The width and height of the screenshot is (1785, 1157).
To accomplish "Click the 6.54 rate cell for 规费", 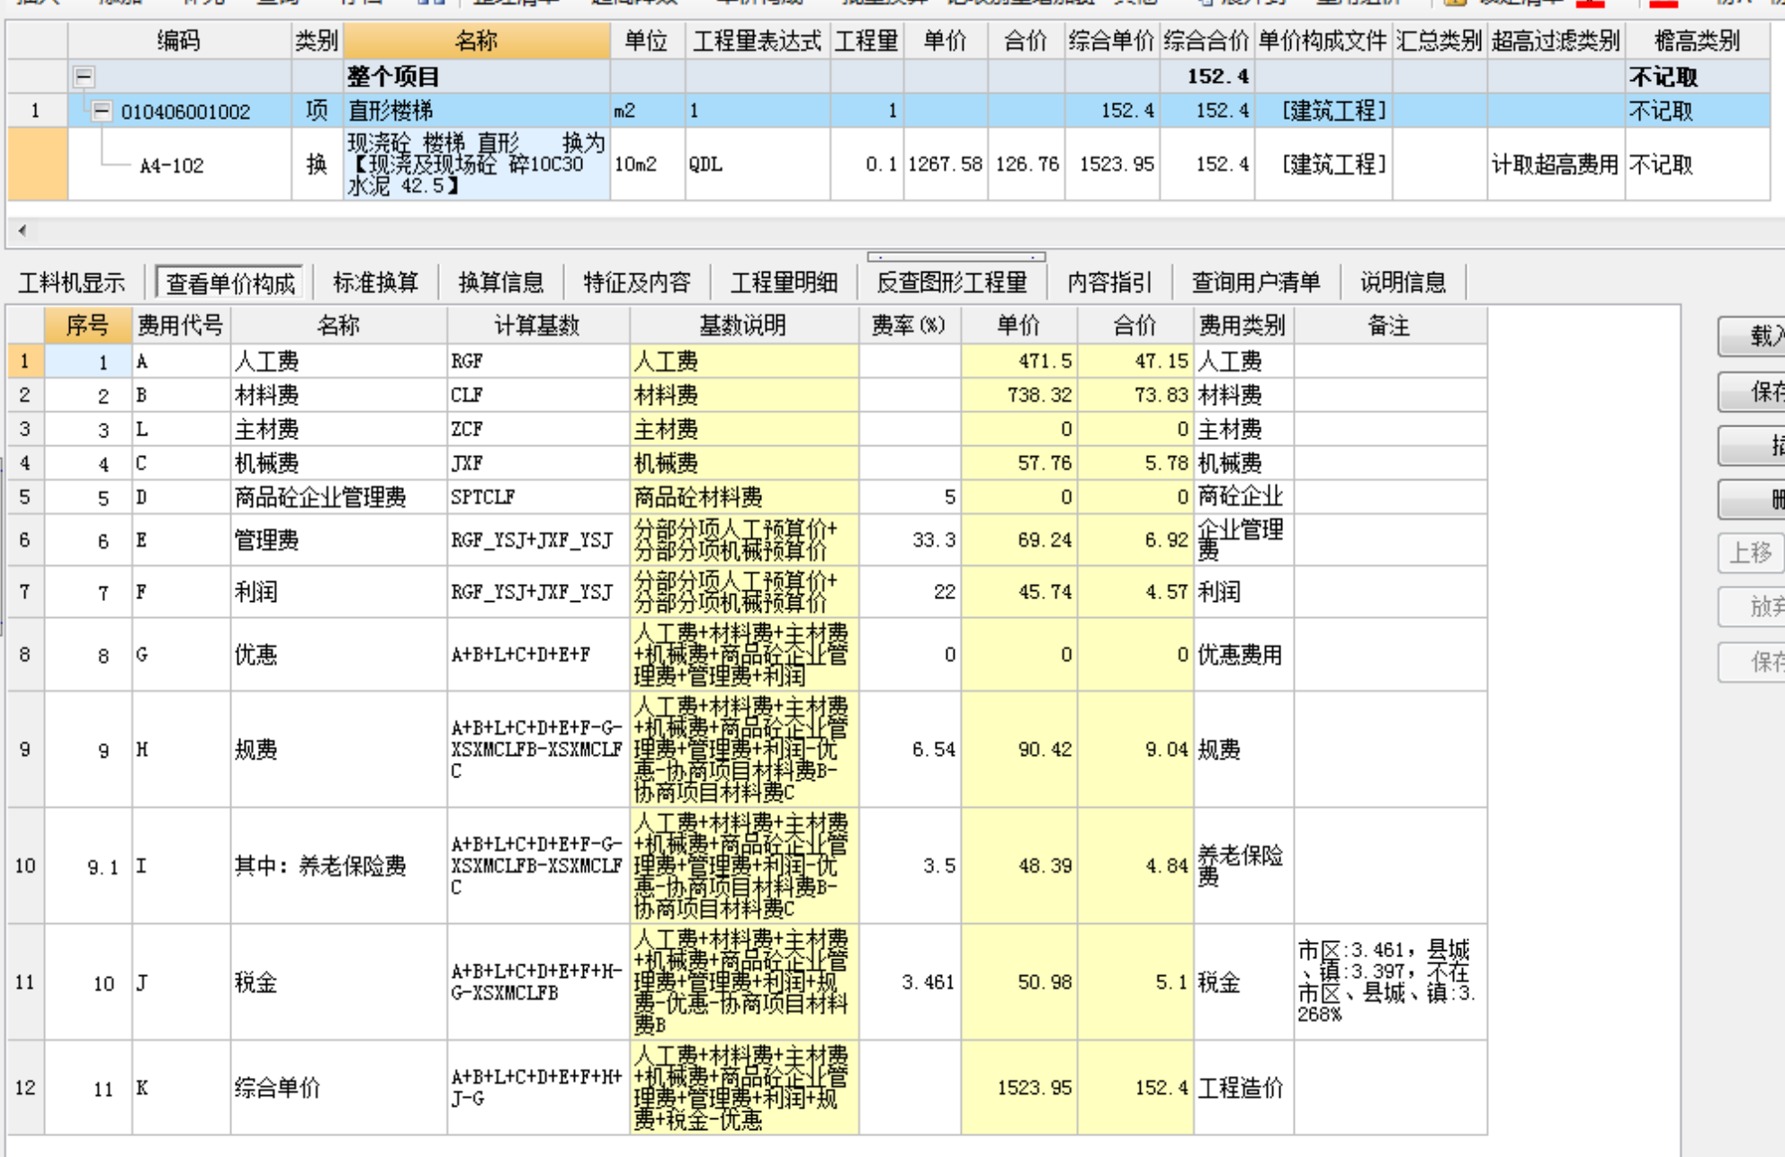I will click(909, 749).
